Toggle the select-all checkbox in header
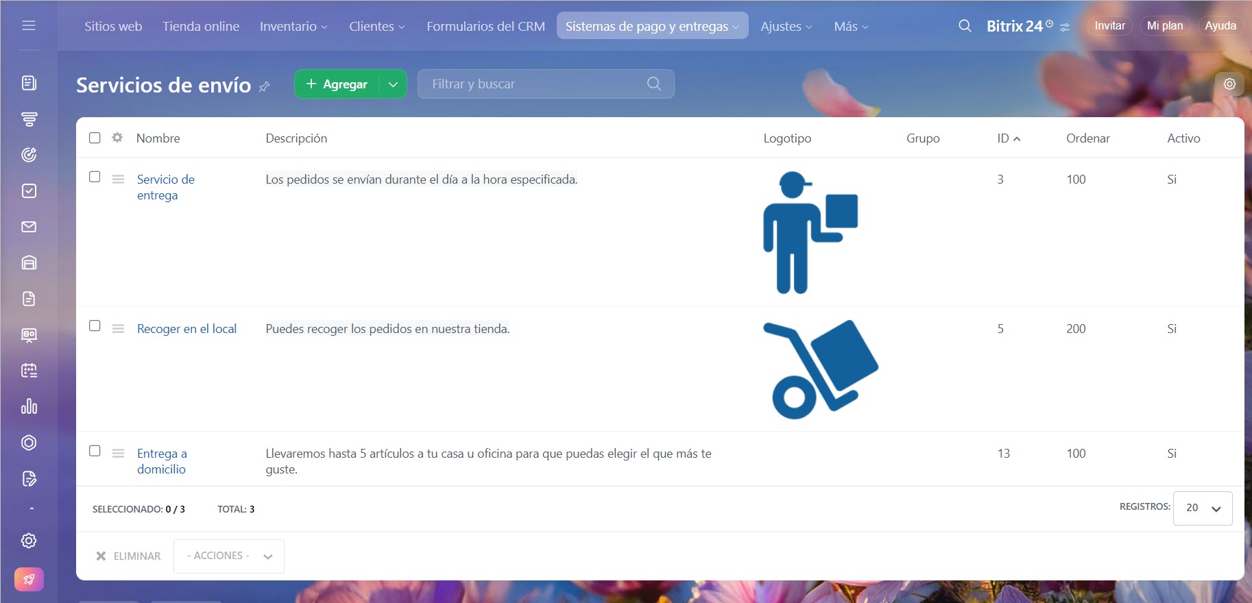 pyautogui.click(x=95, y=138)
